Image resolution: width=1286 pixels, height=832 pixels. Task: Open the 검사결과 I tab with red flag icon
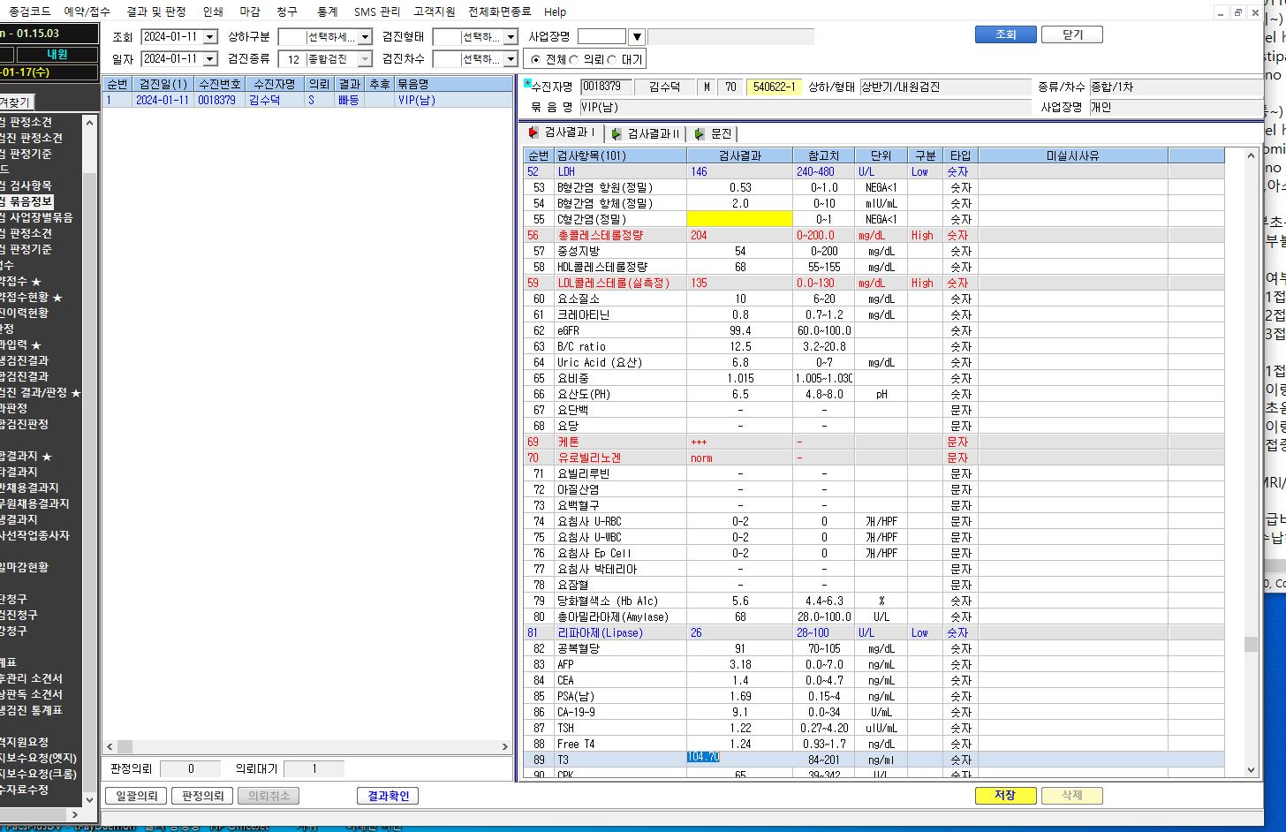point(563,132)
